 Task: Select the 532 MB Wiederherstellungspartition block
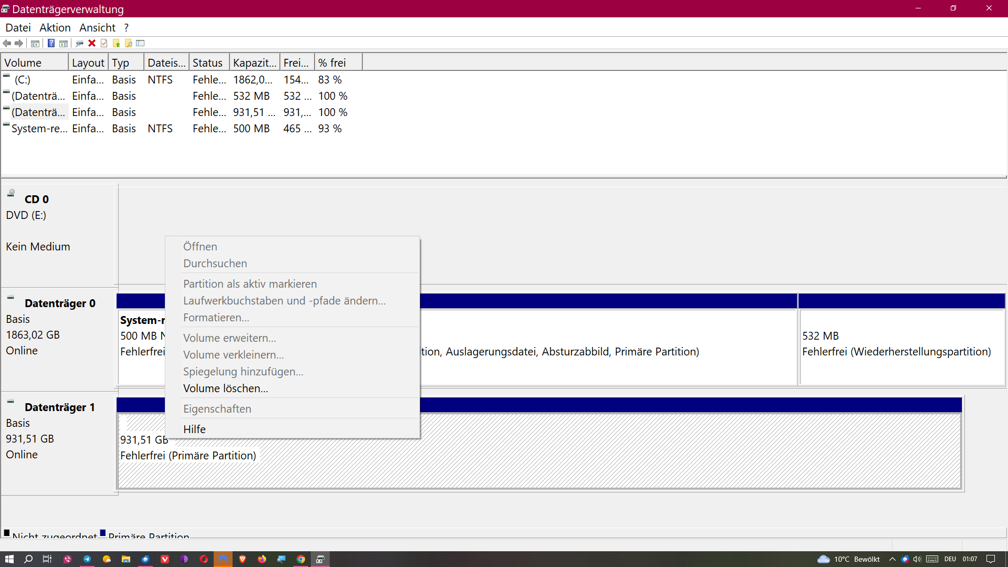click(901, 344)
